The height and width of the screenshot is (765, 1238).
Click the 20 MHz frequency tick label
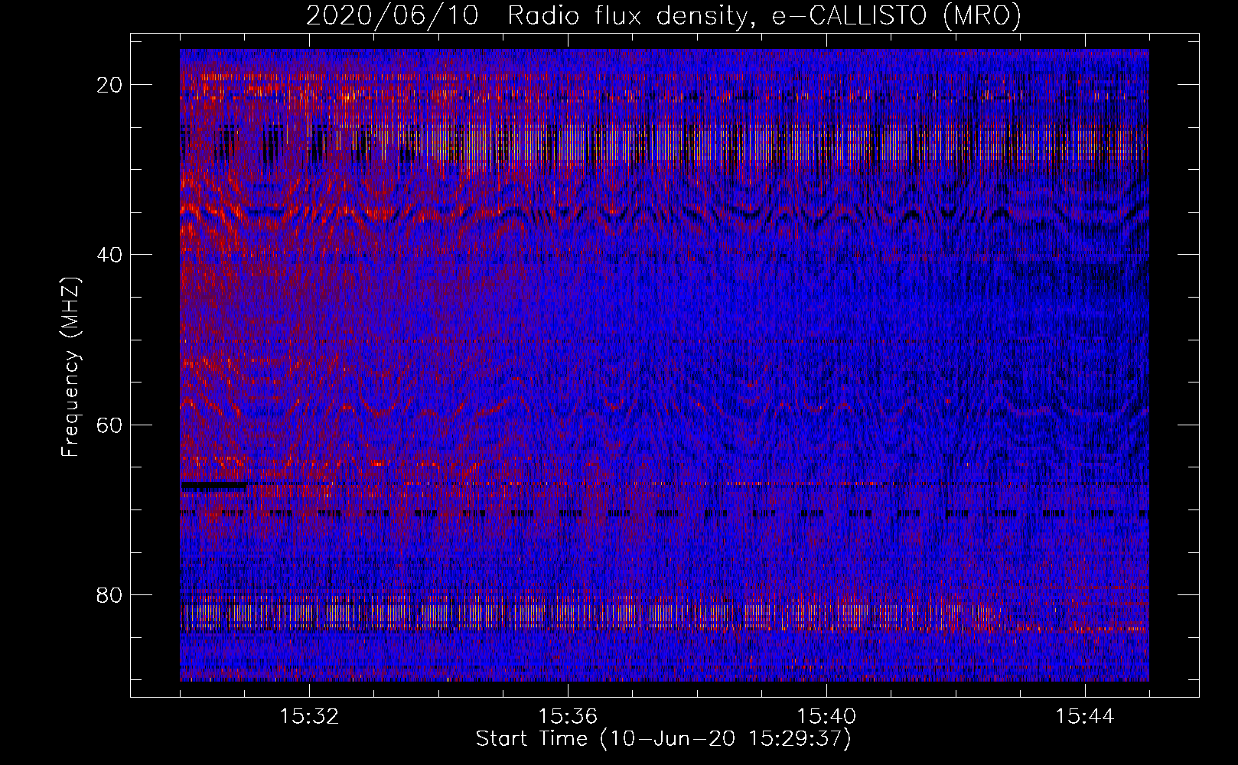110,85
